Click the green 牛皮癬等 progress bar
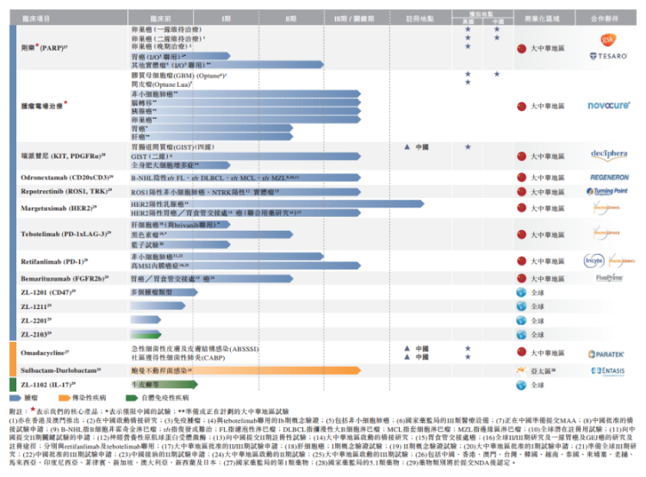 [164, 385]
